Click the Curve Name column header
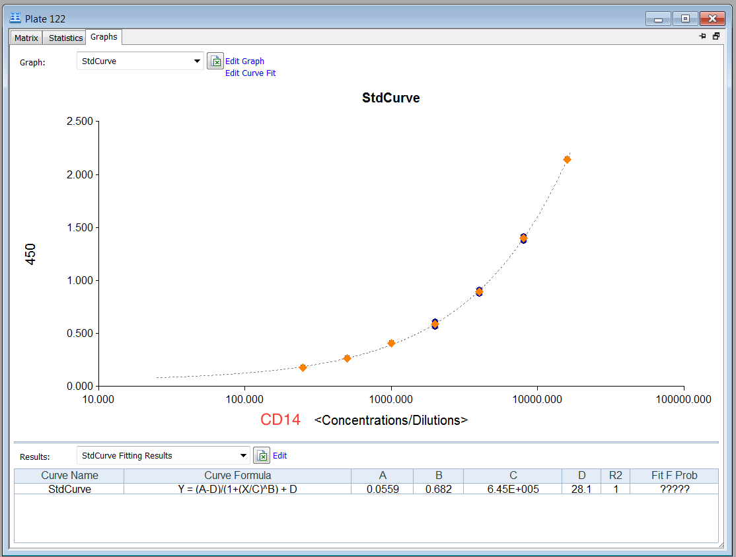This screenshot has width=736, height=557. click(x=69, y=475)
